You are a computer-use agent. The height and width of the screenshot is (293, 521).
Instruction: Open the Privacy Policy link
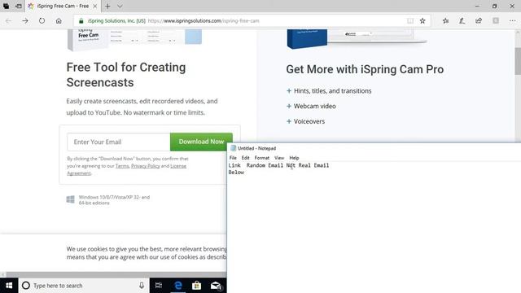[145, 166]
